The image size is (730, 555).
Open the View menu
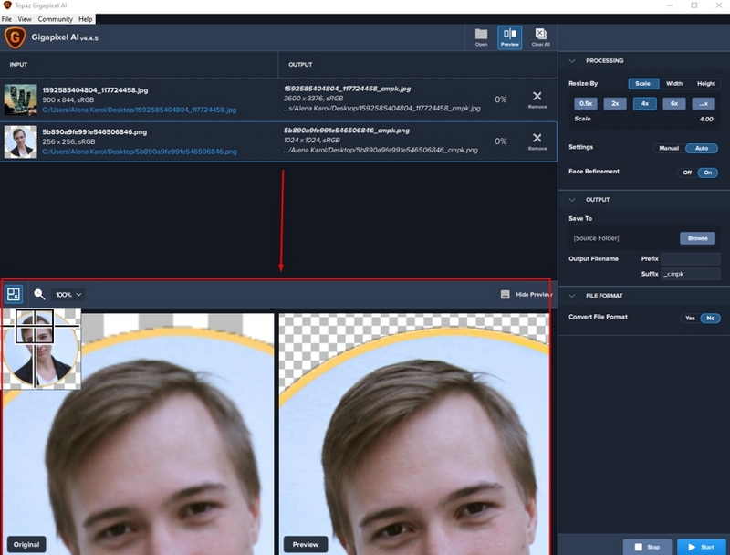(25, 19)
